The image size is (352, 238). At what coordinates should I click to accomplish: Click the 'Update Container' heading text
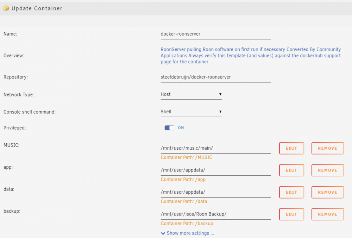click(x=37, y=8)
